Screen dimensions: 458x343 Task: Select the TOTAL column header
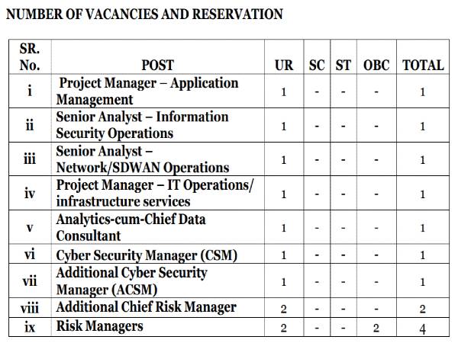(x=423, y=65)
